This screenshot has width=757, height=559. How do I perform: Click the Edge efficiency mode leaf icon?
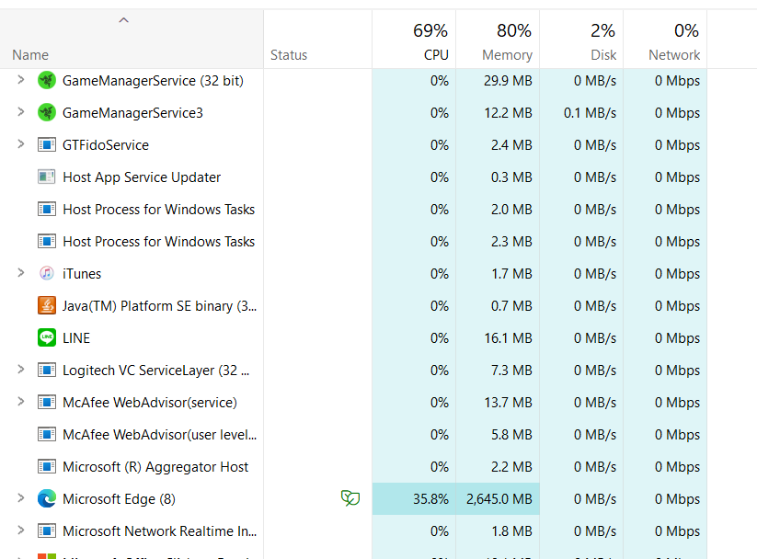pyautogui.click(x=350, y=499)
